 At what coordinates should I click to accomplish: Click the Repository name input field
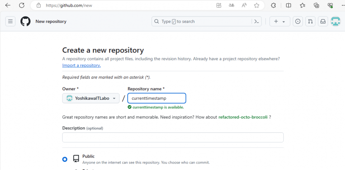pyautogui.click(x=157, y=98)
